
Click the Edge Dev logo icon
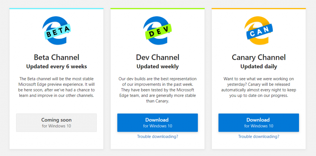157,30
